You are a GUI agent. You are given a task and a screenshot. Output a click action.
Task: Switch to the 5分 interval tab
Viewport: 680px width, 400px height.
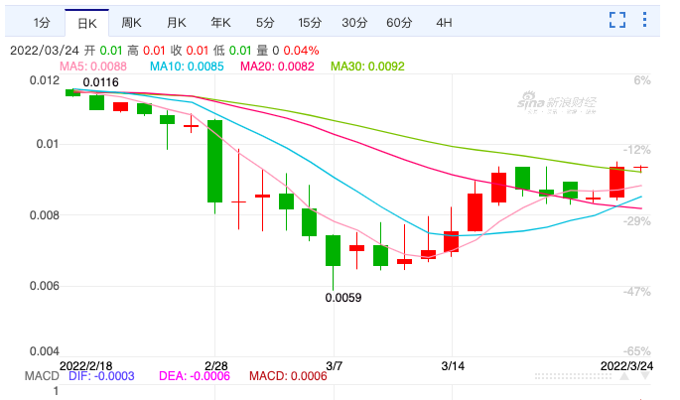tap(265, 22)
